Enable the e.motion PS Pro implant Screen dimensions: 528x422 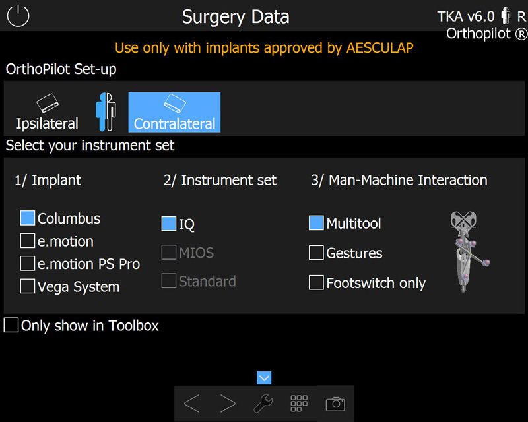tap(28, 263)
